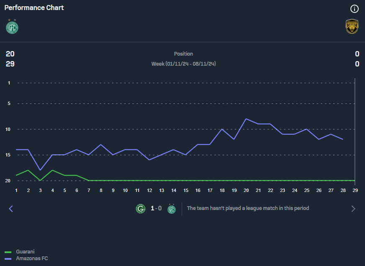Go to next week with right arrow
365x266 pixels.
point(353,209)
